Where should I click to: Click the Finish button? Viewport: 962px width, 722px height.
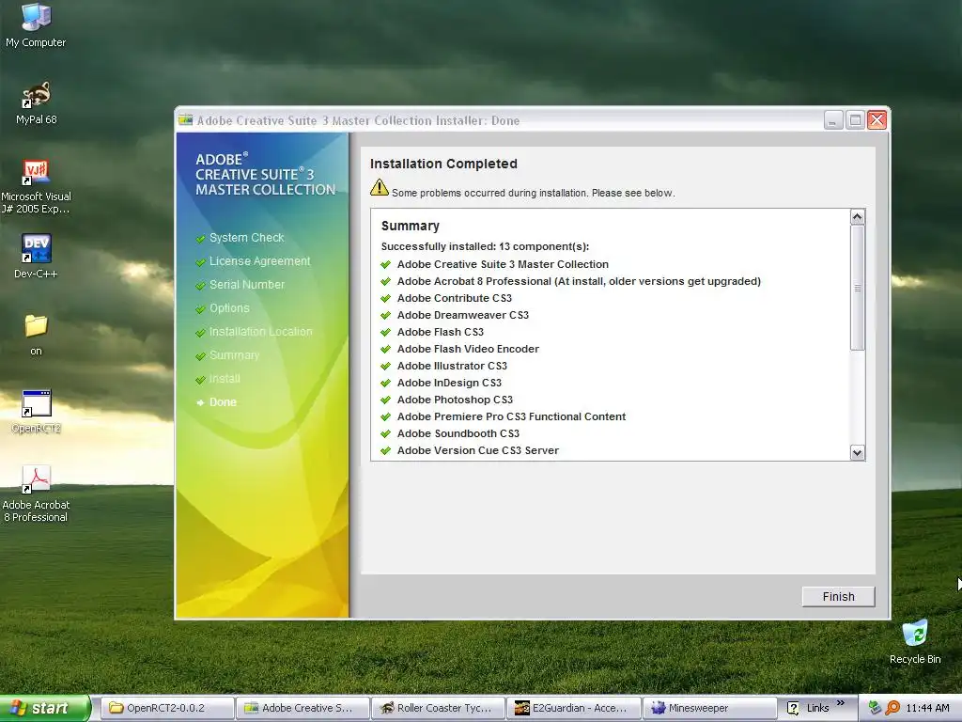(x=838, y=597)
